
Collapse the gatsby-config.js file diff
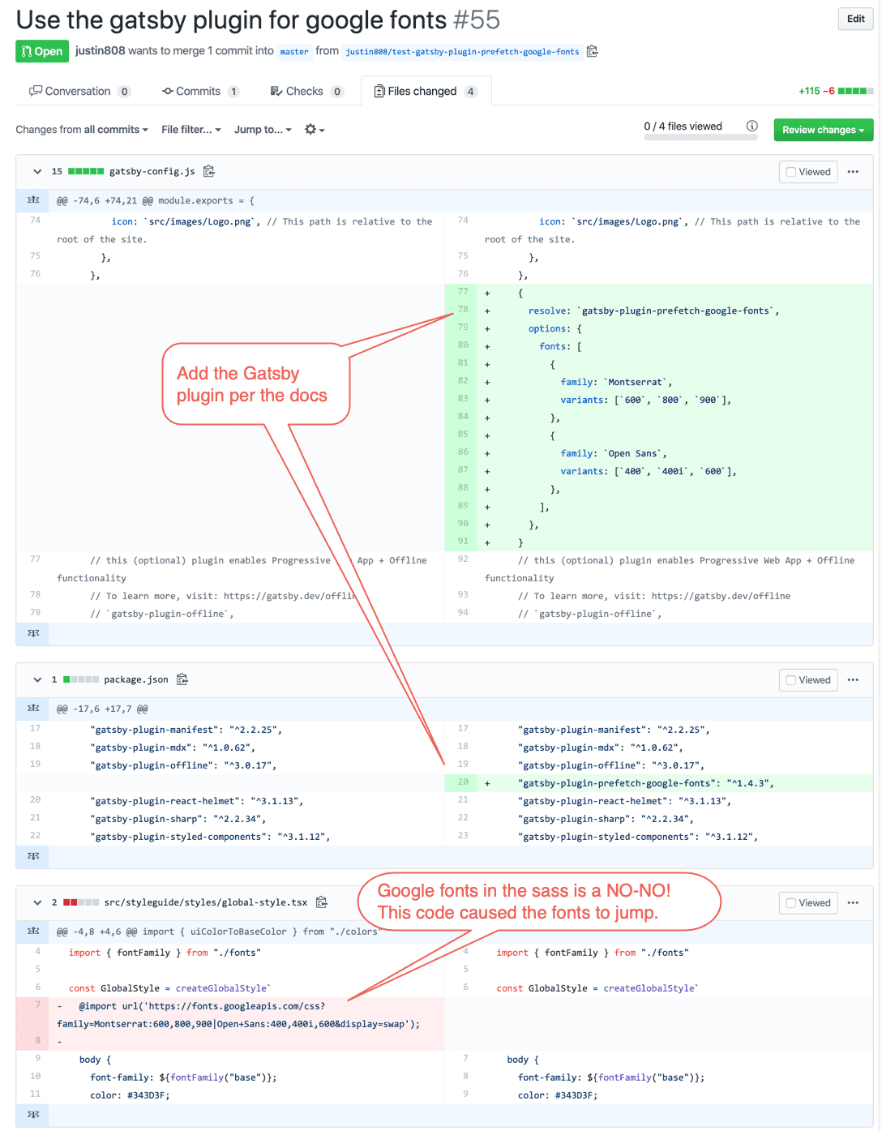pyautogui.click(x=37, y=172)
